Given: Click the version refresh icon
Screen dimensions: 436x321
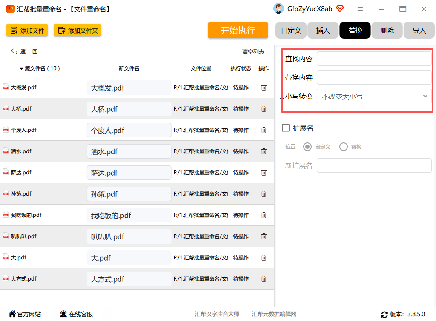Looking at the screenshot, I should click(x=384, y=315).
